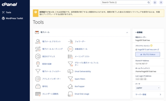Open the user account menu icon

[161, 2]
